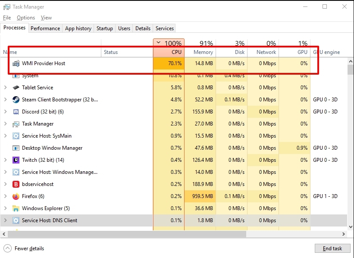Switch to the Startup tab

pos(104,28)
